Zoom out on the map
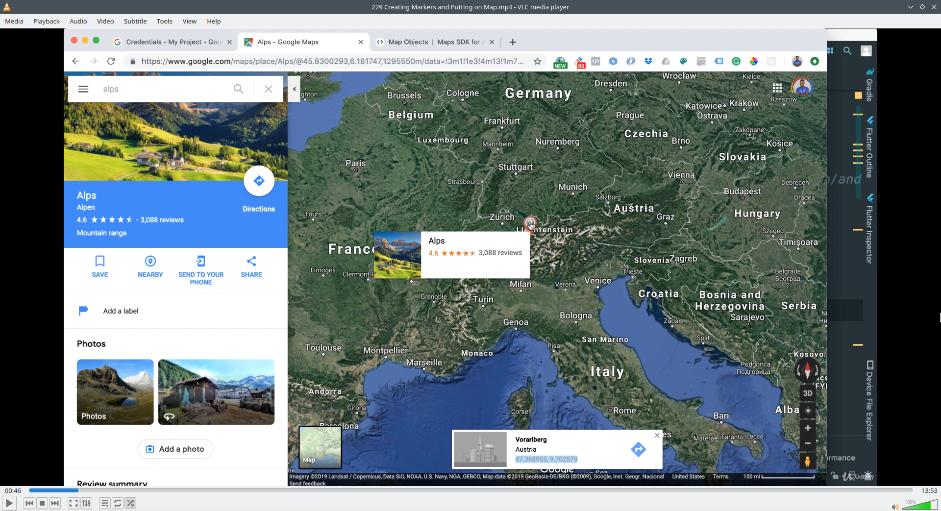 [808, 443]
